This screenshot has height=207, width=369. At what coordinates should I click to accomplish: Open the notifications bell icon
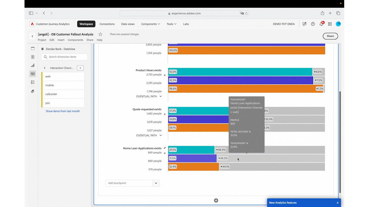(x=321, y=24)
